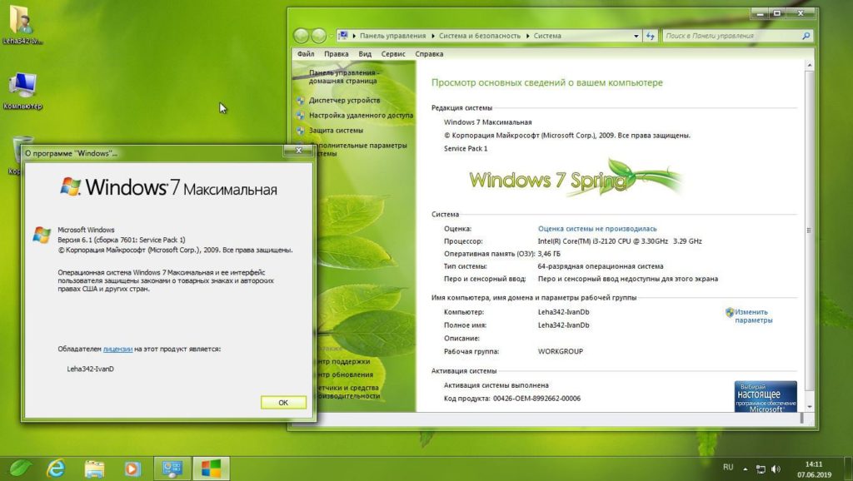Click the genuine Microsoft software badge
This screenshot has height=481, width=853.
[766, 396]
